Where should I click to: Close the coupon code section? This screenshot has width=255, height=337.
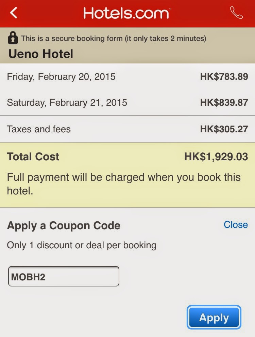click(x=236, y=224)
